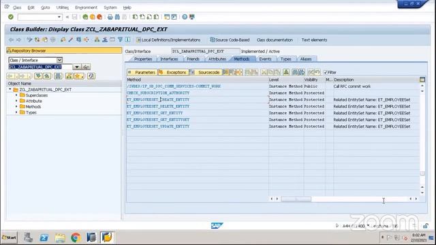Viewport: 436px width, 245px height.
Task: Switch to the Aliases tab
Action: pos(306,59)
